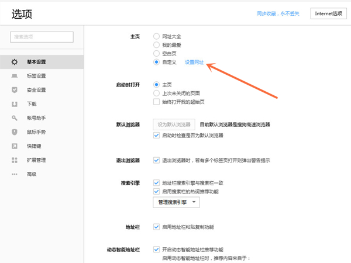Click the grid icon for 扩展管理

point(15,160)
